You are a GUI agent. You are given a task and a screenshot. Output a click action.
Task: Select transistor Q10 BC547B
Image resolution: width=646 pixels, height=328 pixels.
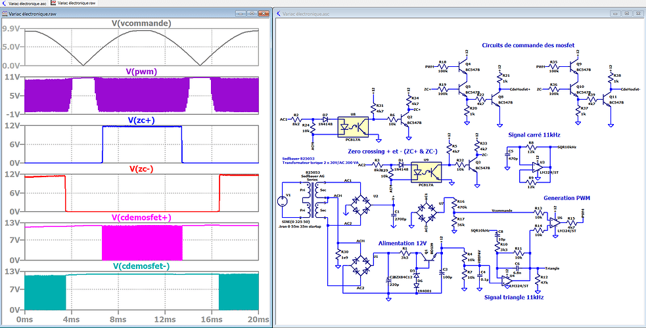574,88
